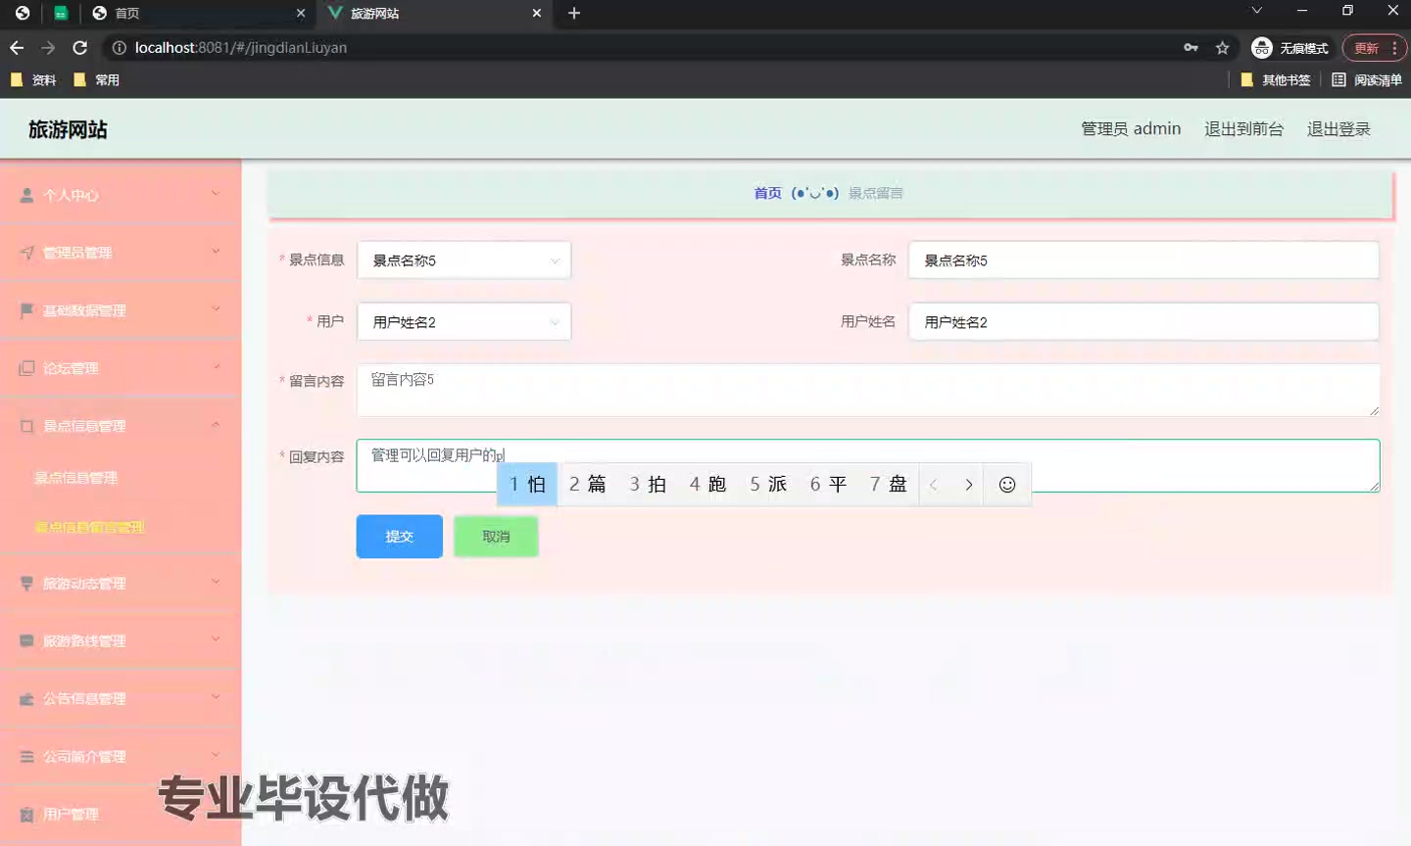
Task: Expand the 基础数据管理 menu chevron
Action: (x=216, y=309)
